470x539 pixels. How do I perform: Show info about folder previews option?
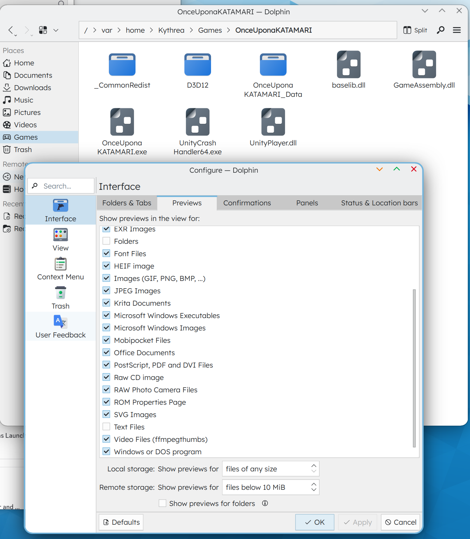click(x=265, y=503)
